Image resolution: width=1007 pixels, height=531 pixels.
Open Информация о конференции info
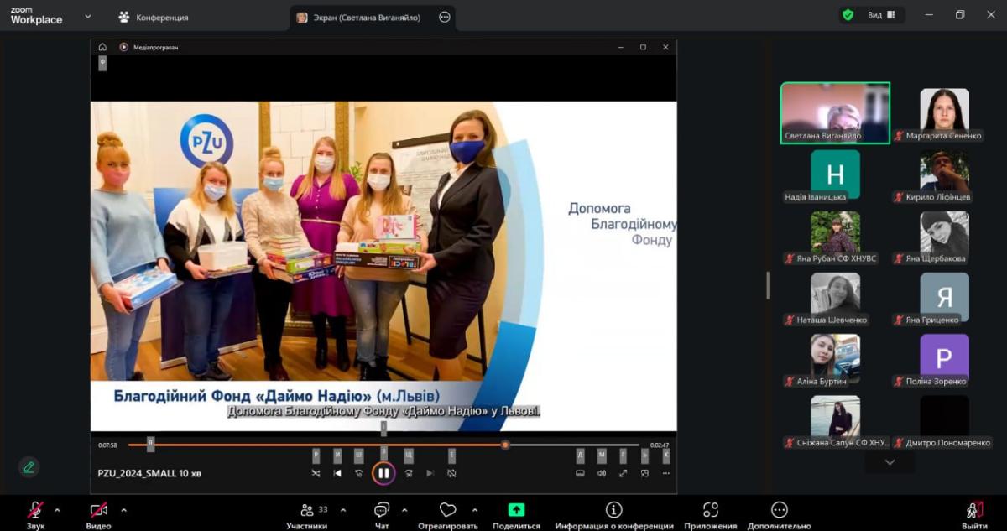613,510
